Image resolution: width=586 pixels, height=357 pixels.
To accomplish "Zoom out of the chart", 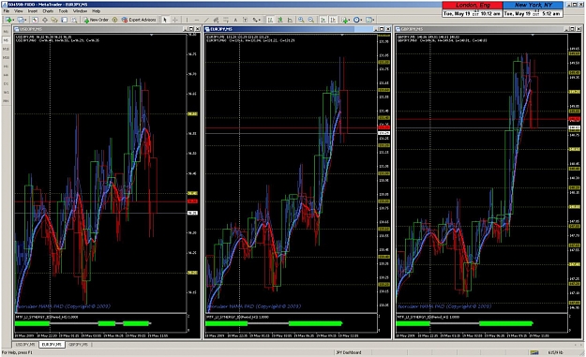I will [311, 20].
